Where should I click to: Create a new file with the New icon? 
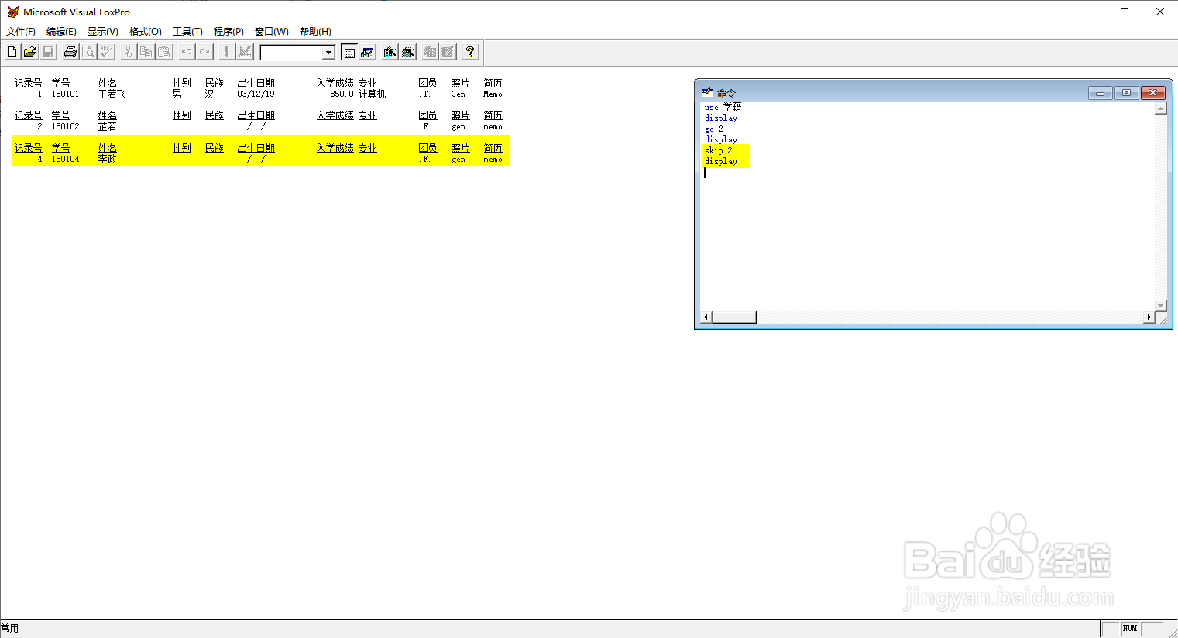click(12, 52)
